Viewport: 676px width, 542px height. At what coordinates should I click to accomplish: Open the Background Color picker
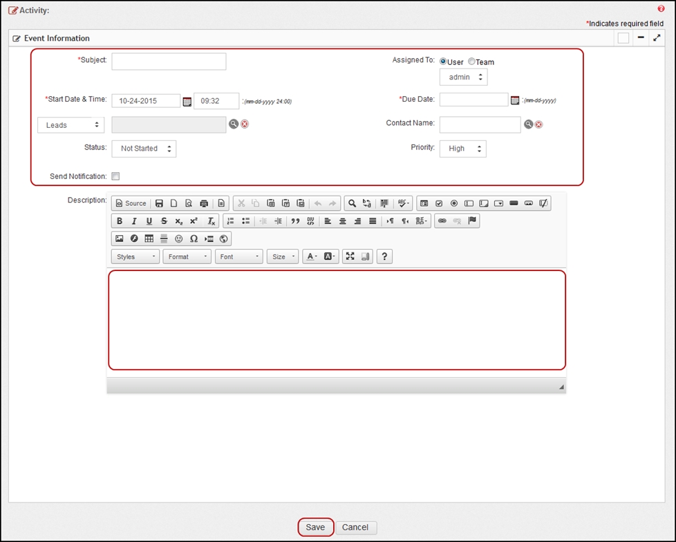click(x=330, y=256)
